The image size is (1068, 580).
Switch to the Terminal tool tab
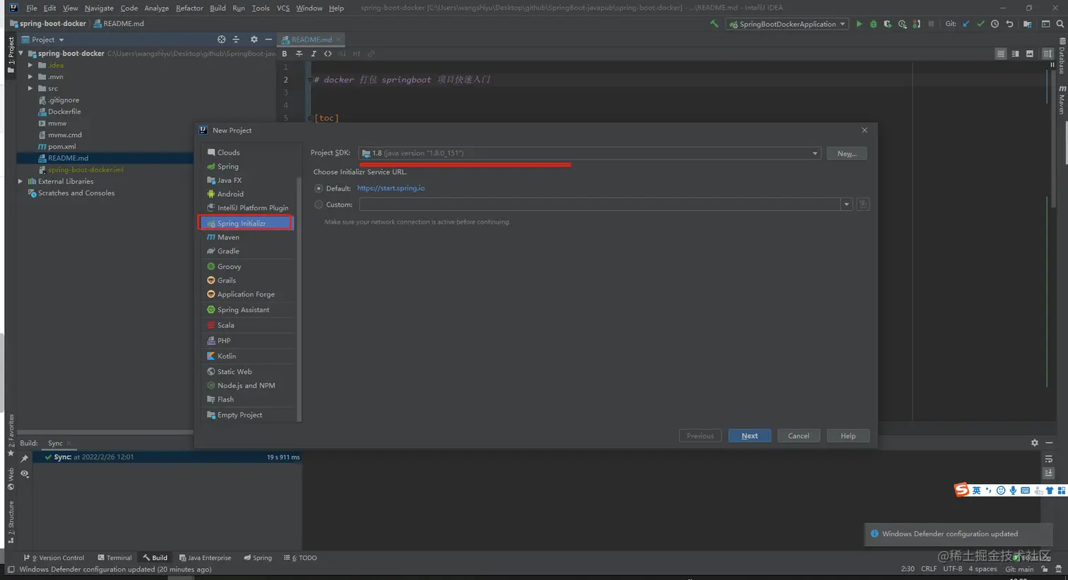[x=114, y=557]
